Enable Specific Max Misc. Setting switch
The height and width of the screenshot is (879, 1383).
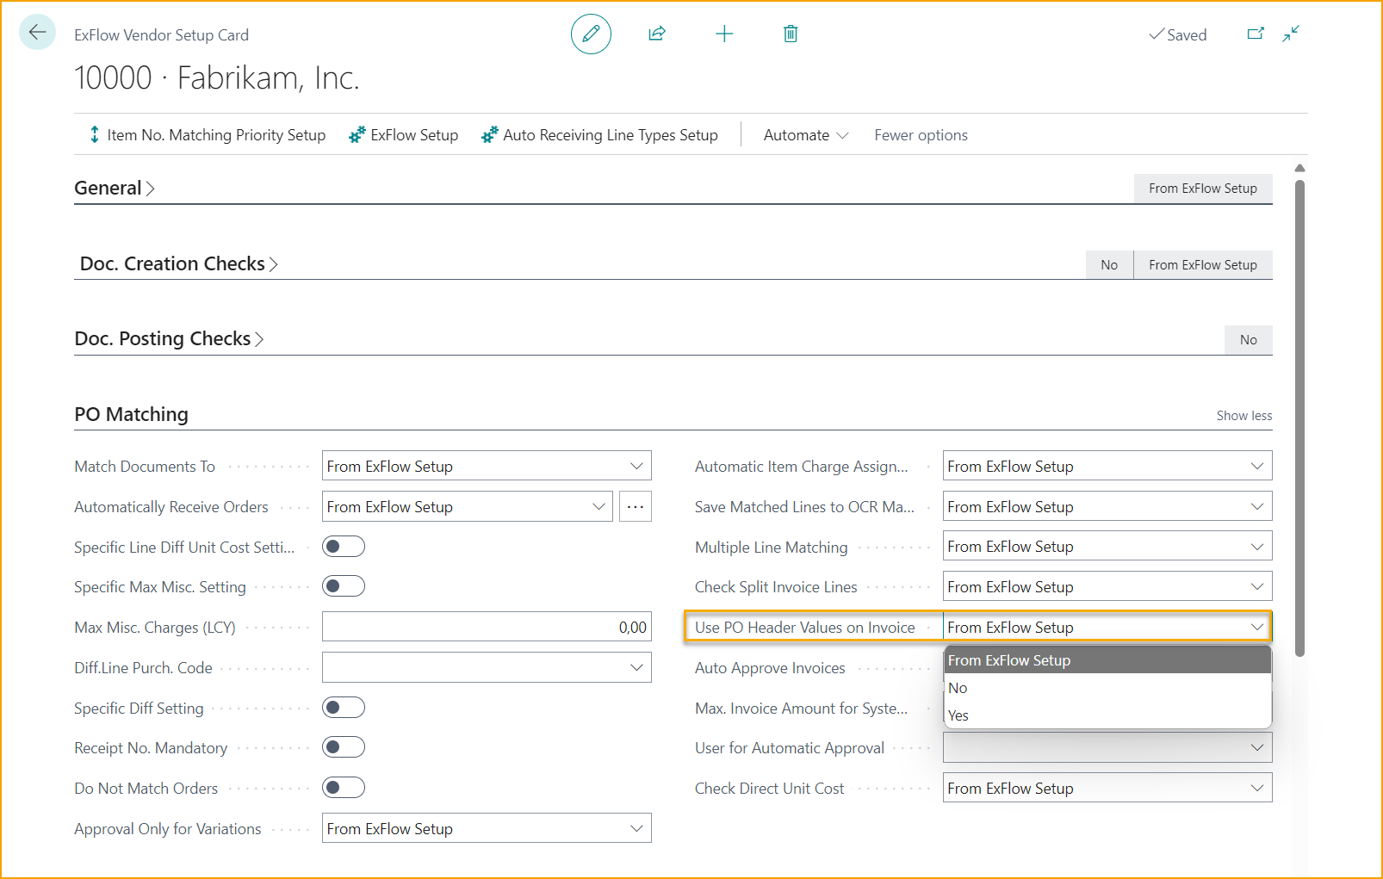click(344, 586)
